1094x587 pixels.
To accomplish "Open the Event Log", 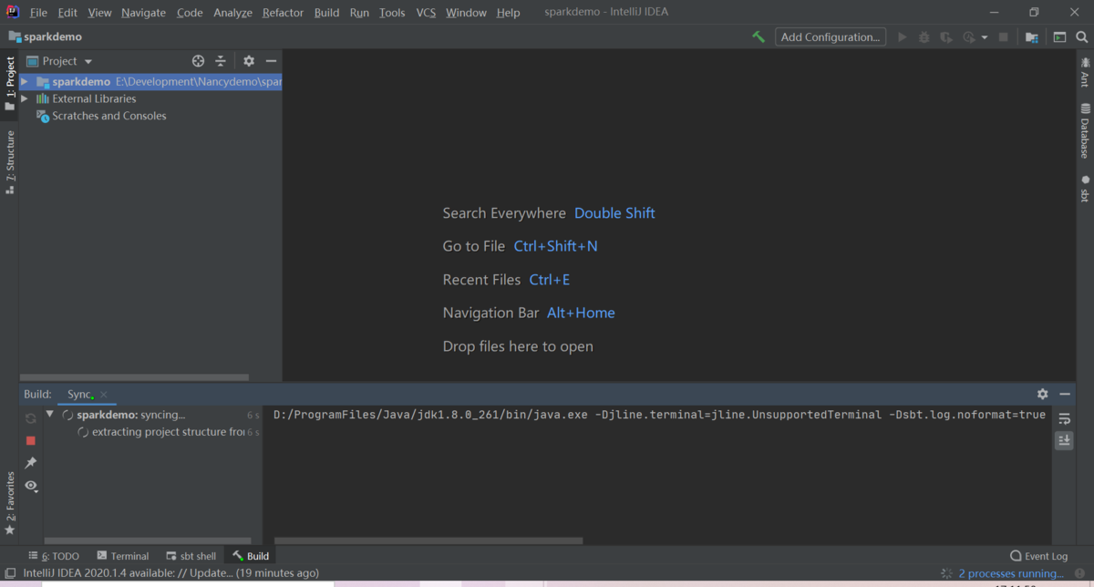I will pos(1038,556).
